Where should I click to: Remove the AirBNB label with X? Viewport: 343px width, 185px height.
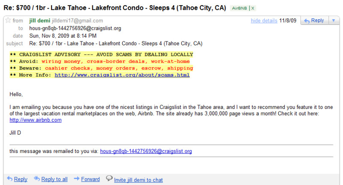[253, 8]
